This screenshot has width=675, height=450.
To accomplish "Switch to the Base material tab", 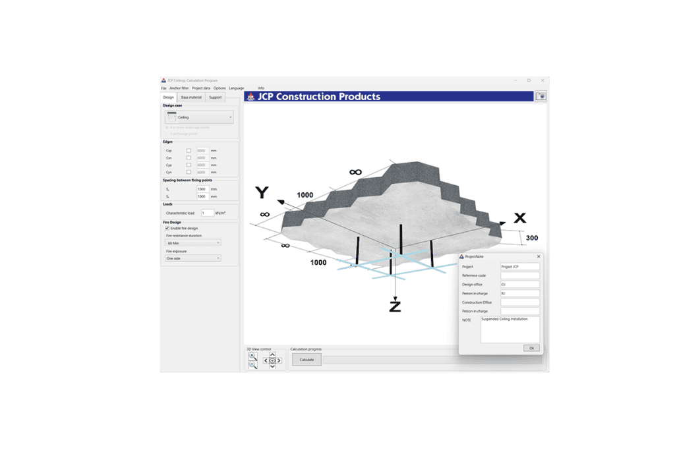I will (191, 98).
